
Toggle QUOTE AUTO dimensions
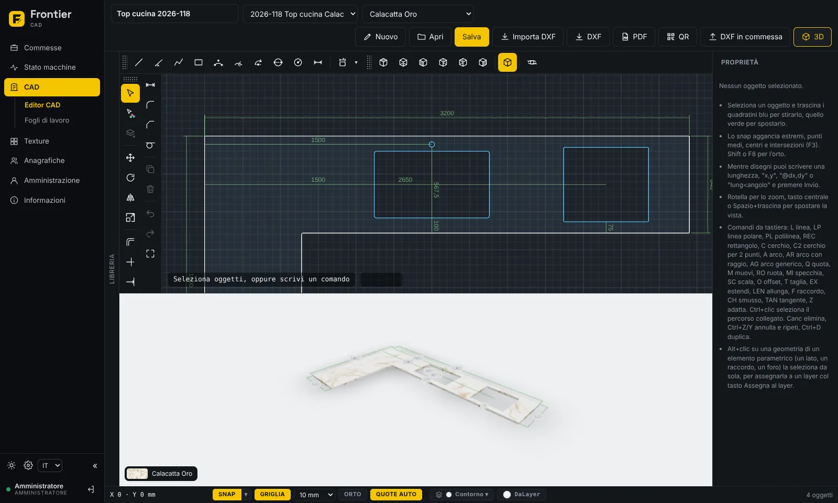(396, 494)
